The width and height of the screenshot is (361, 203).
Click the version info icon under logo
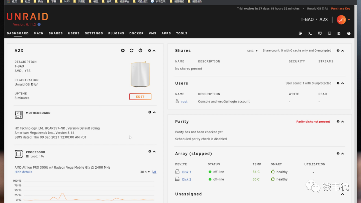pyautogui.click(x=39, y=24)
